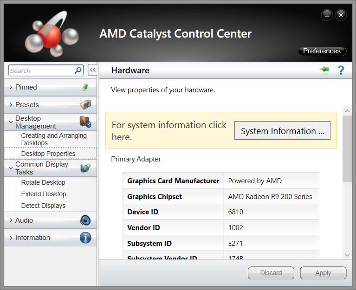Collapse the Common Display Tasks section
This screenshot has width=356, height=290.
click(11, 168)
